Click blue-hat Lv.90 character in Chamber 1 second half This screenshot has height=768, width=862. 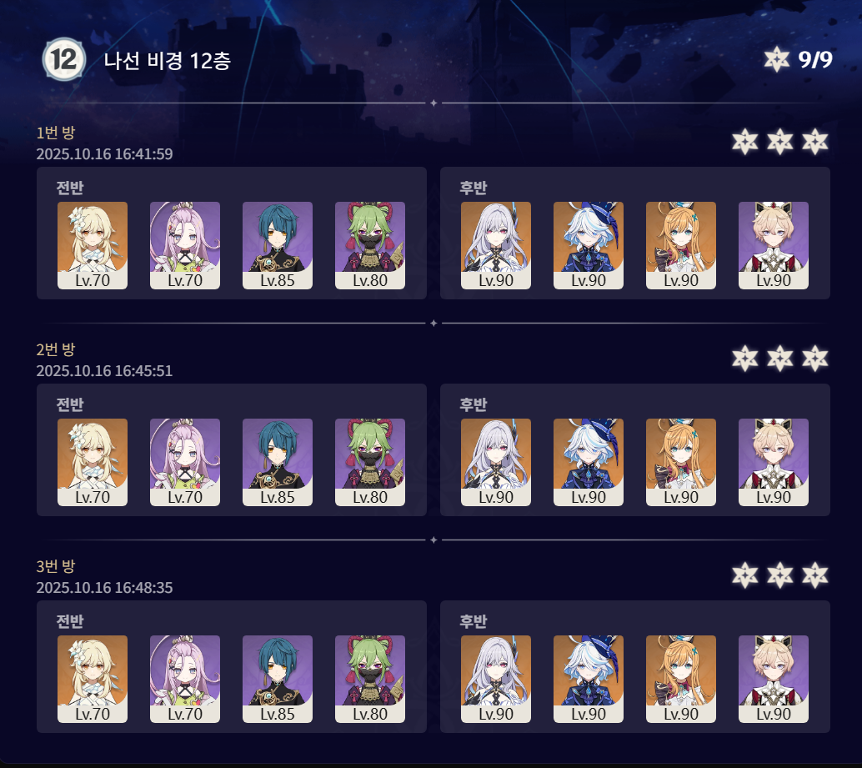(x=589, y=245)
